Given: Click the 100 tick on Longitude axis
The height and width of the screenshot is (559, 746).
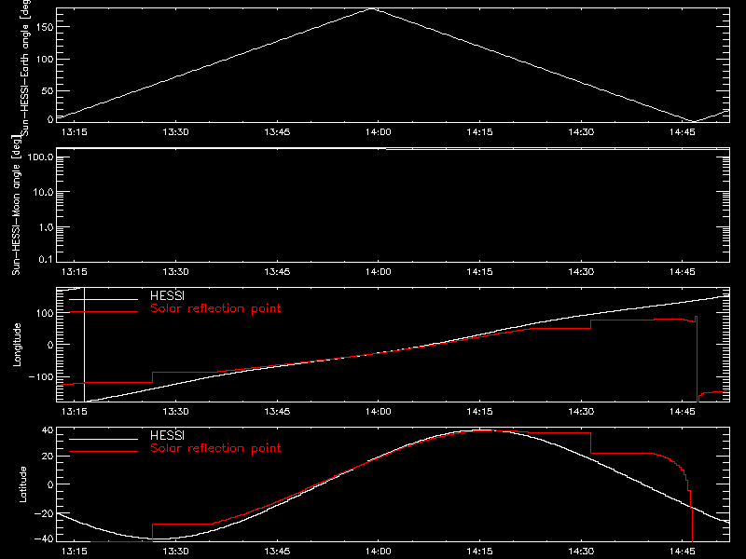Looking at the screenshot, I should 45,313.
